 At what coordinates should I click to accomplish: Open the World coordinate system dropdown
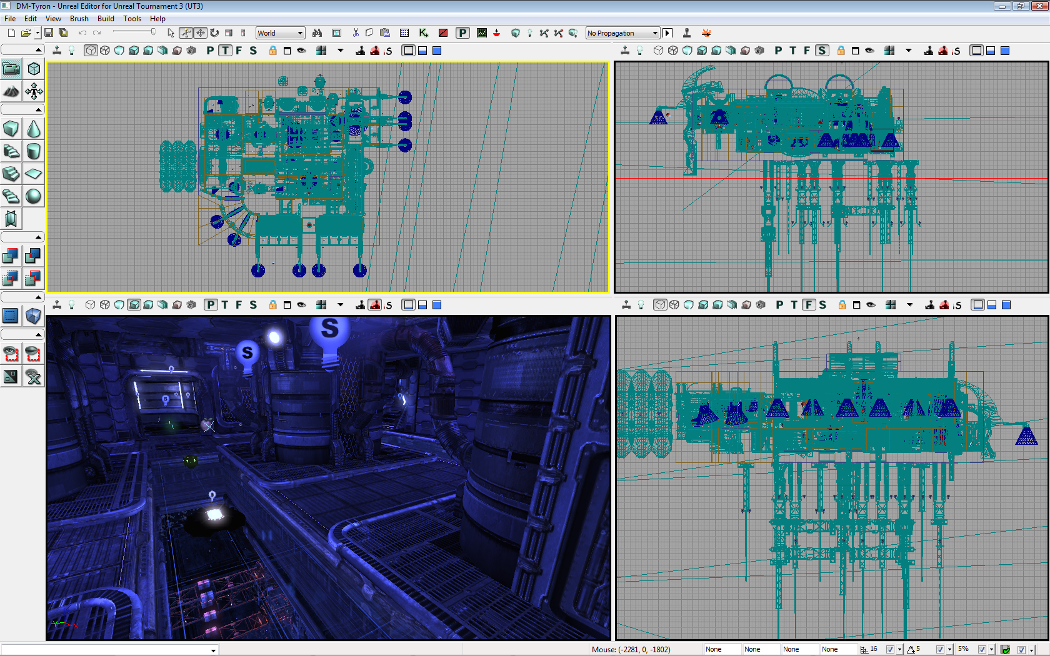click(x=280, y=33)
